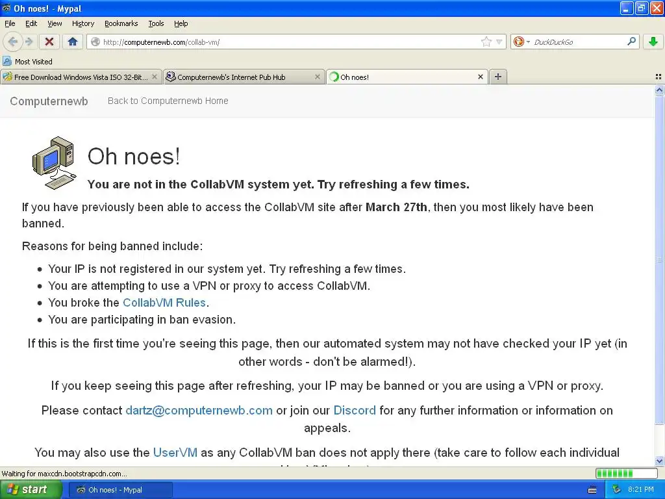Open the Discord link
Viewport: 665px width, 499px height.
(355, 411)
